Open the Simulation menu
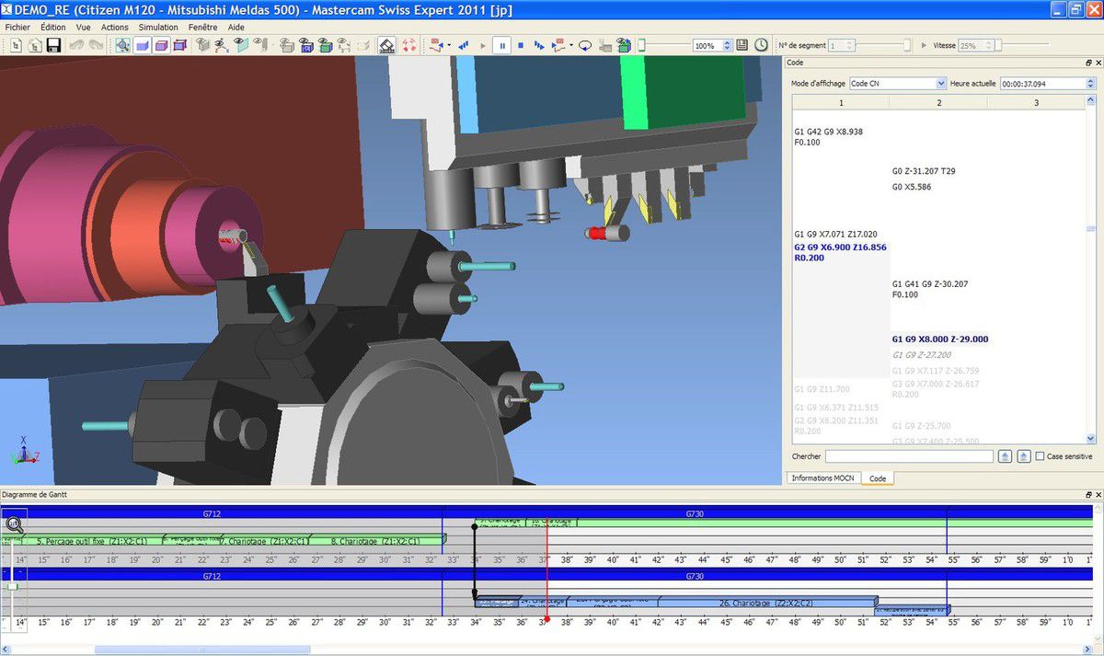Viewport: 1104px width, 656px height. [x=158, y=28]
